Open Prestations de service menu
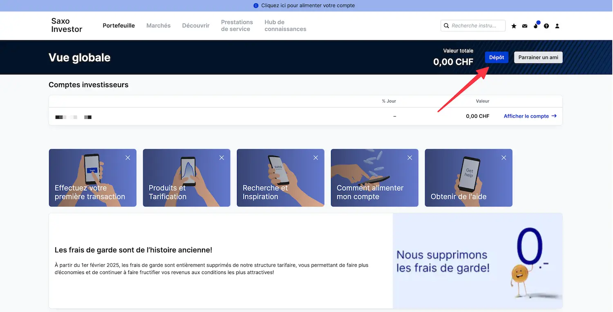Screen dimensions: 613x312 (237, 25)
